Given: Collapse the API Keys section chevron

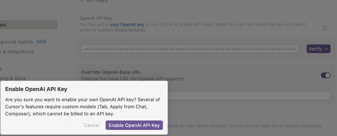Looking at the screenshot, I should [81, 1].
